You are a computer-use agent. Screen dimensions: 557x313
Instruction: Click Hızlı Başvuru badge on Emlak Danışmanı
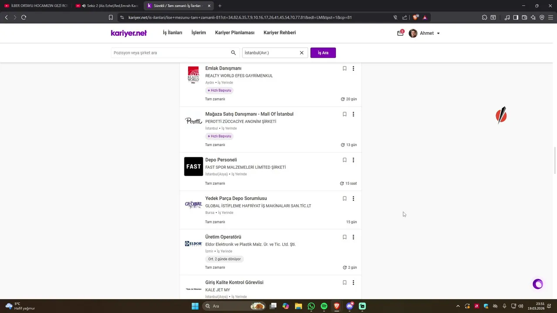[219, 90]
